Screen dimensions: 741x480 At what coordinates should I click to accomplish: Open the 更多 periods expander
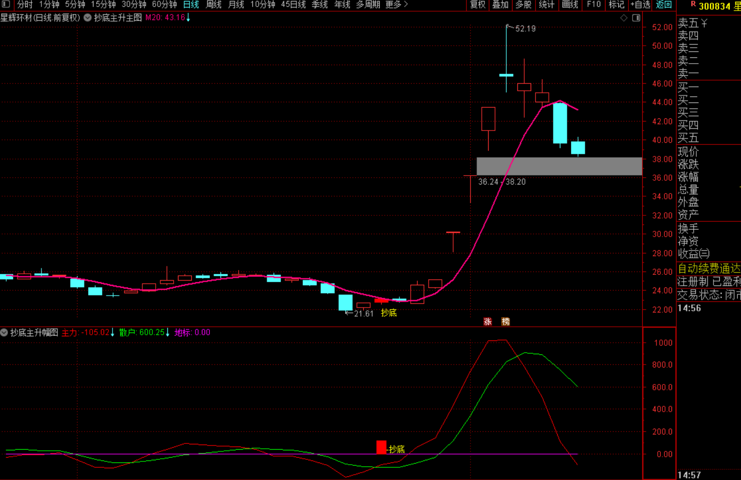click(396, 5)
